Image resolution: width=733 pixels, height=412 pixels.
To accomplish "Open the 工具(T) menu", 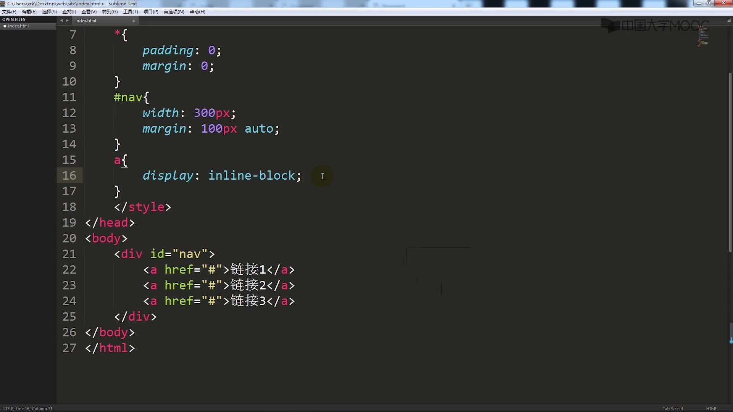I will click(130, 12).
